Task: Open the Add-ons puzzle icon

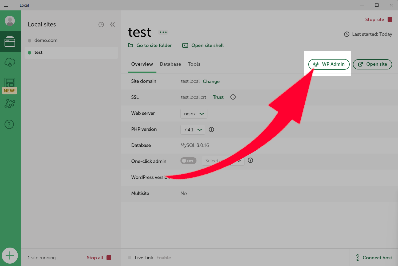Action: pyautogui.click(x=10, y=103)
